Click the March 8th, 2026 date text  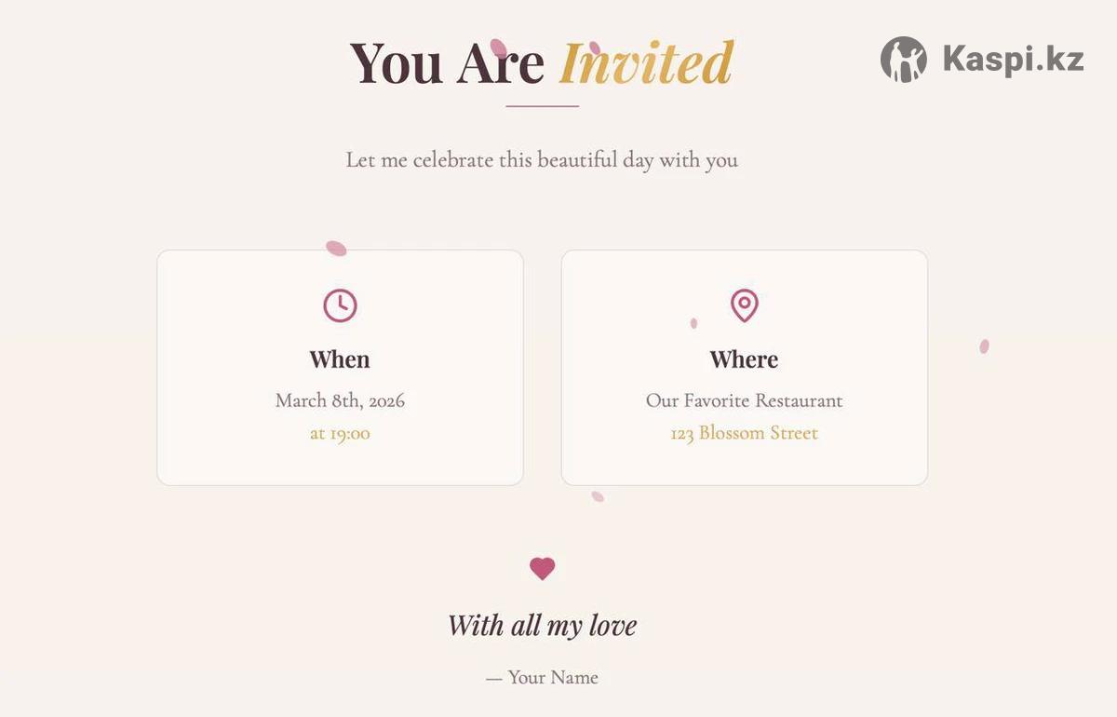[340, 400]
